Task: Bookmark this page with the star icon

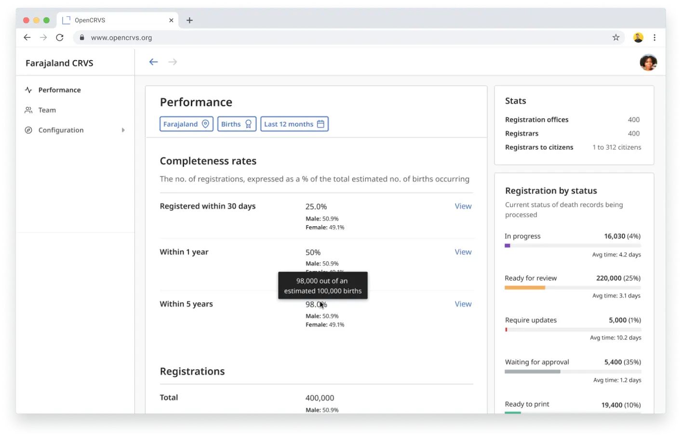Action: point(615,38)
